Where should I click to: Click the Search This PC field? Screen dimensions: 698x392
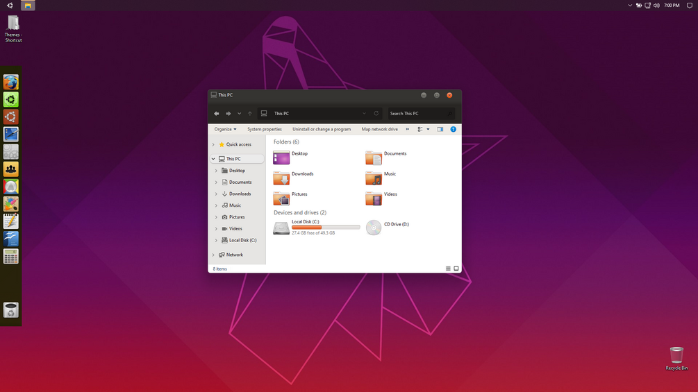coord(421,113)
